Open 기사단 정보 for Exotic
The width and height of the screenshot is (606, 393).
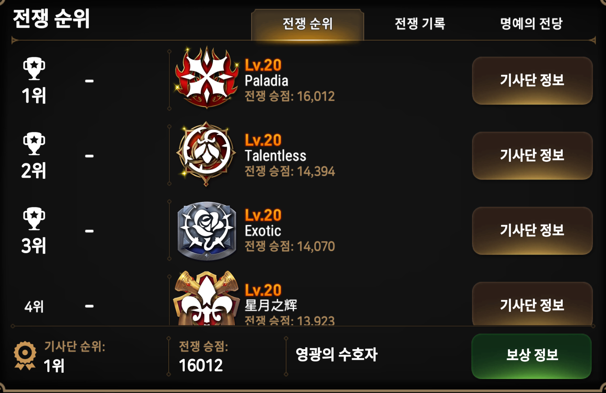(x=532, y=230)
